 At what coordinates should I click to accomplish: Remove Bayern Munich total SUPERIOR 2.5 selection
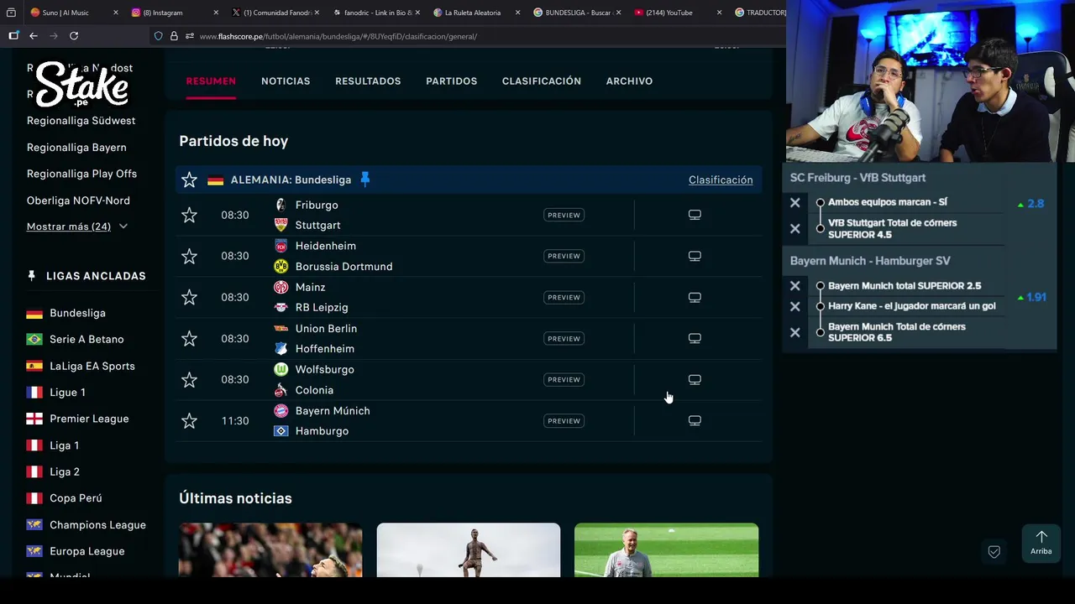click(794, 285)
